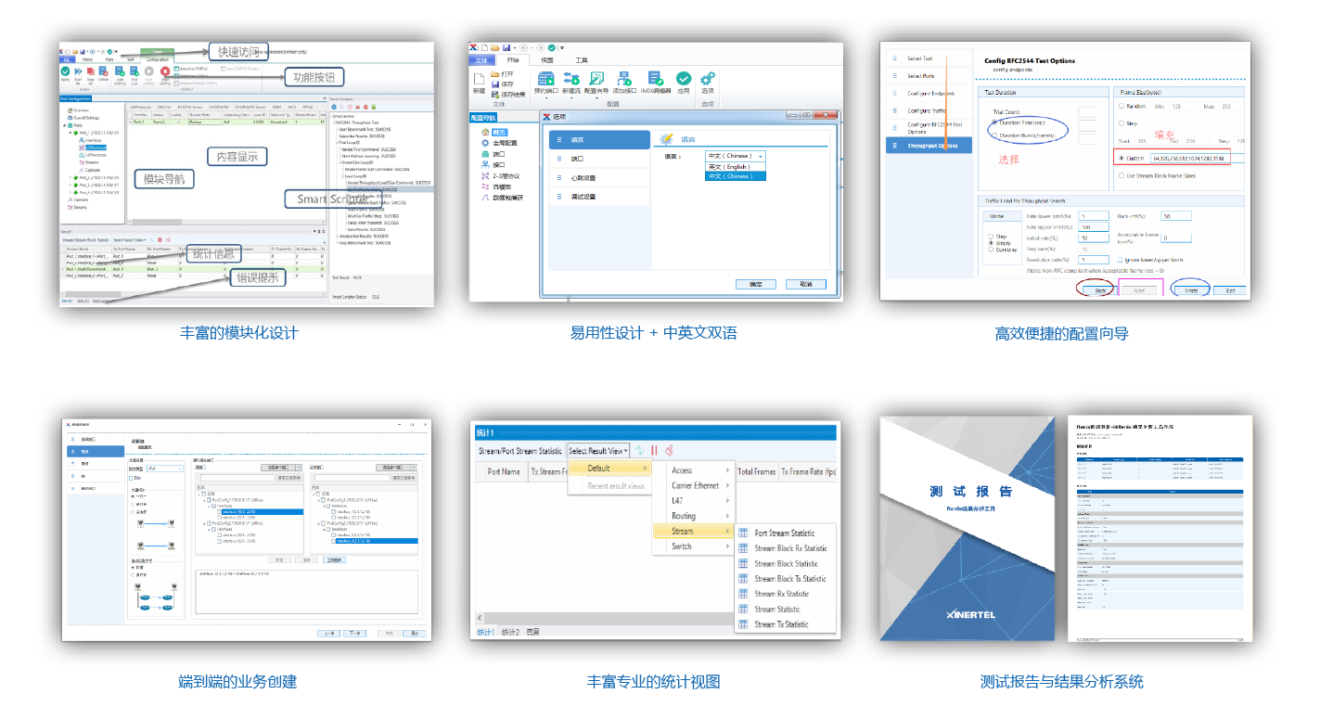Image resolution: width=1320 pixels, height=720 pixels.
Task: Click the Back button in wizard
Action: (1100, 290)
